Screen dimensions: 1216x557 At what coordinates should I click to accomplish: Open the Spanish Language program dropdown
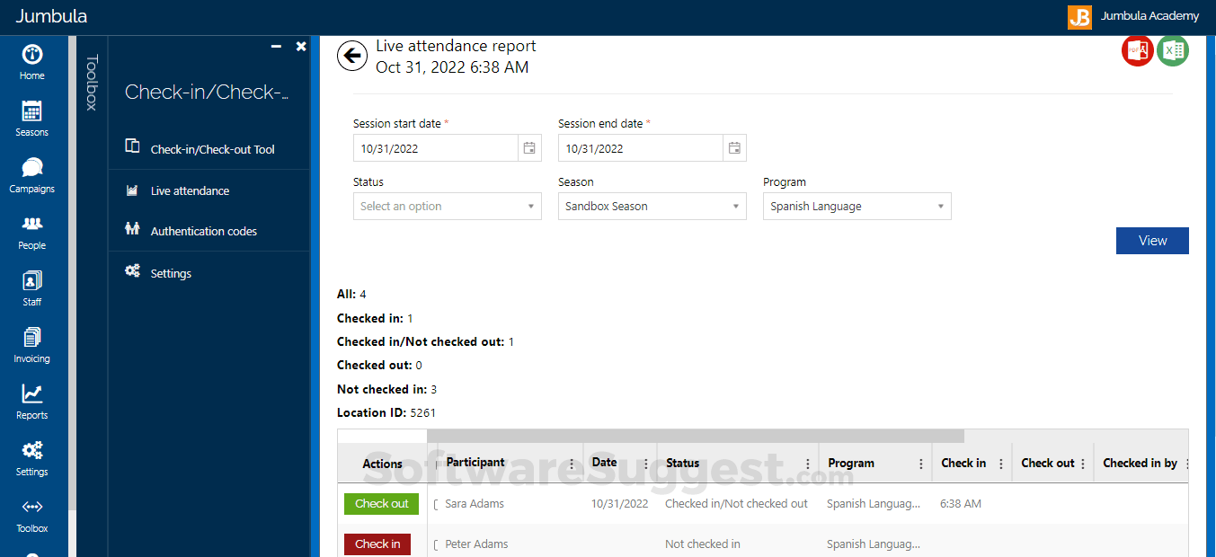pos(857,206)
